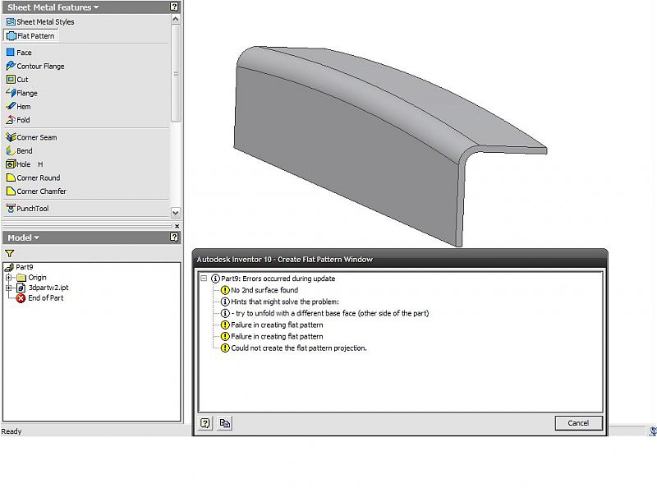657x493 pixels.
Task: Select the Face tool
Action: 19,53
